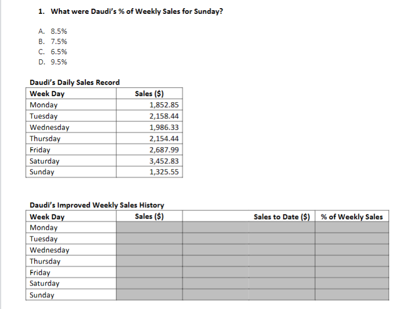Click Friday's sales value 2,687.99
416x309 pixels.
[163, 150]
